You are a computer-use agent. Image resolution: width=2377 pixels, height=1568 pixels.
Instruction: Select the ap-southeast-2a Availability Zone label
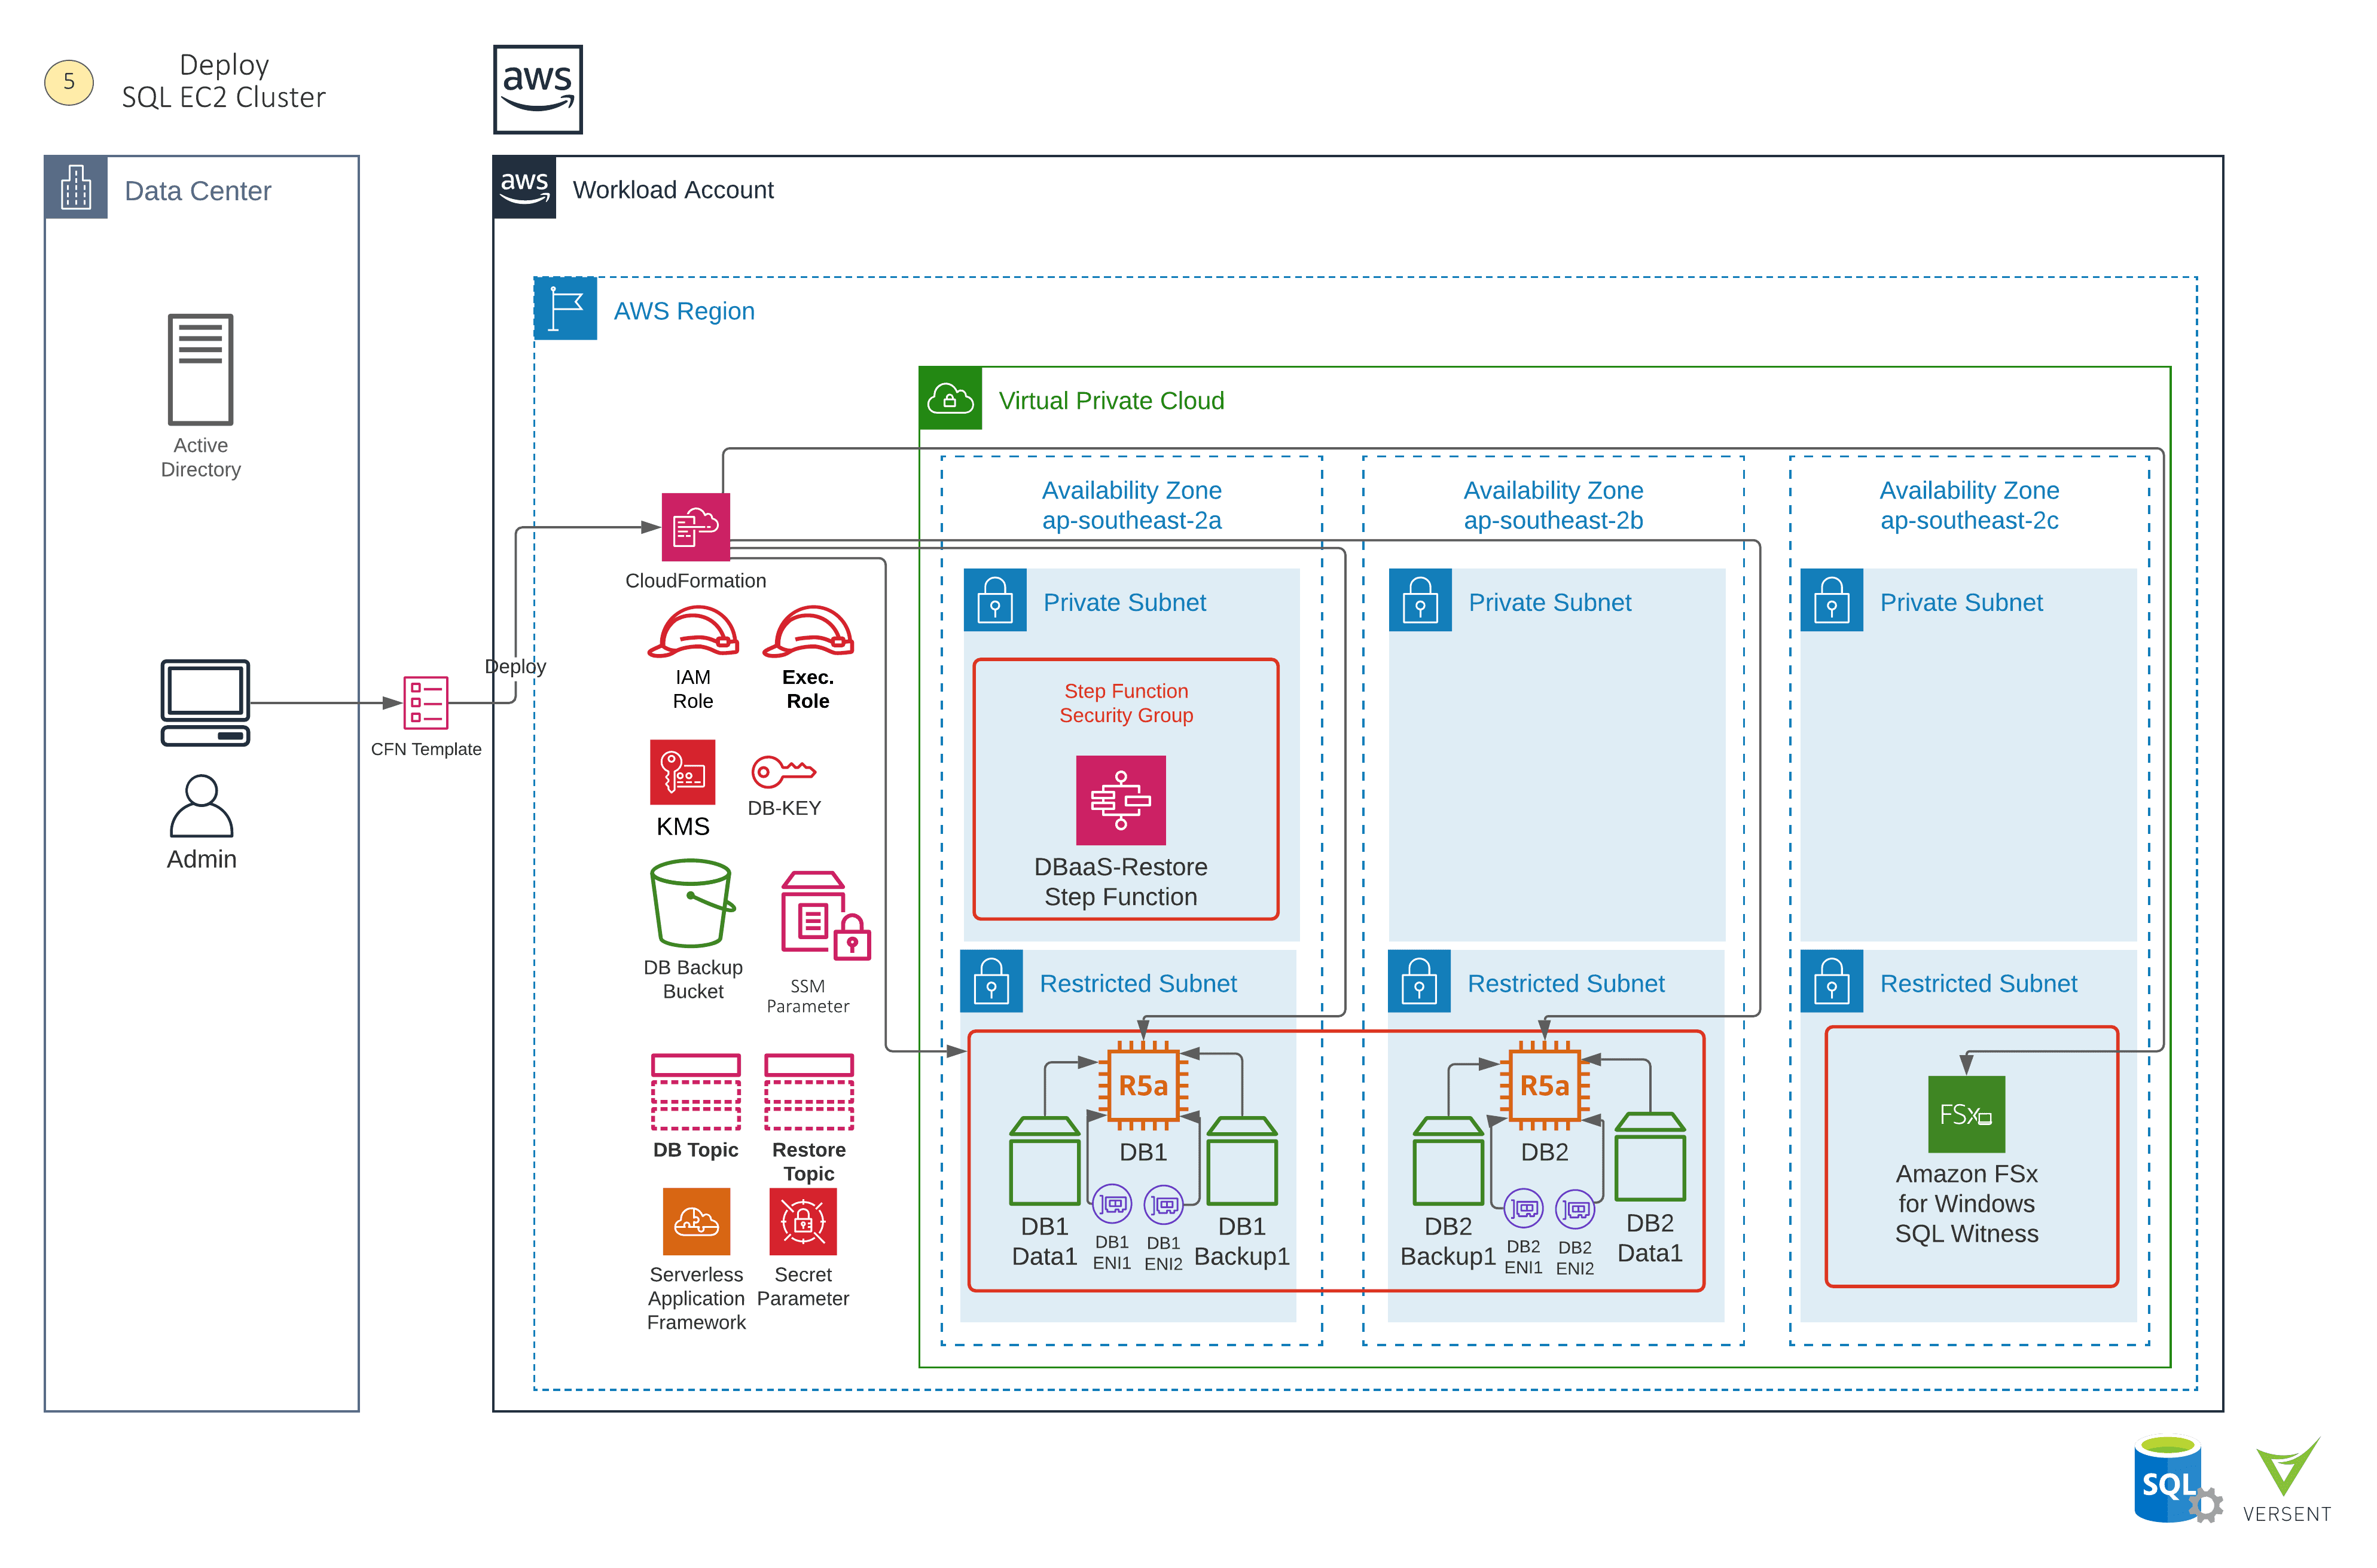click(1131, 505)
